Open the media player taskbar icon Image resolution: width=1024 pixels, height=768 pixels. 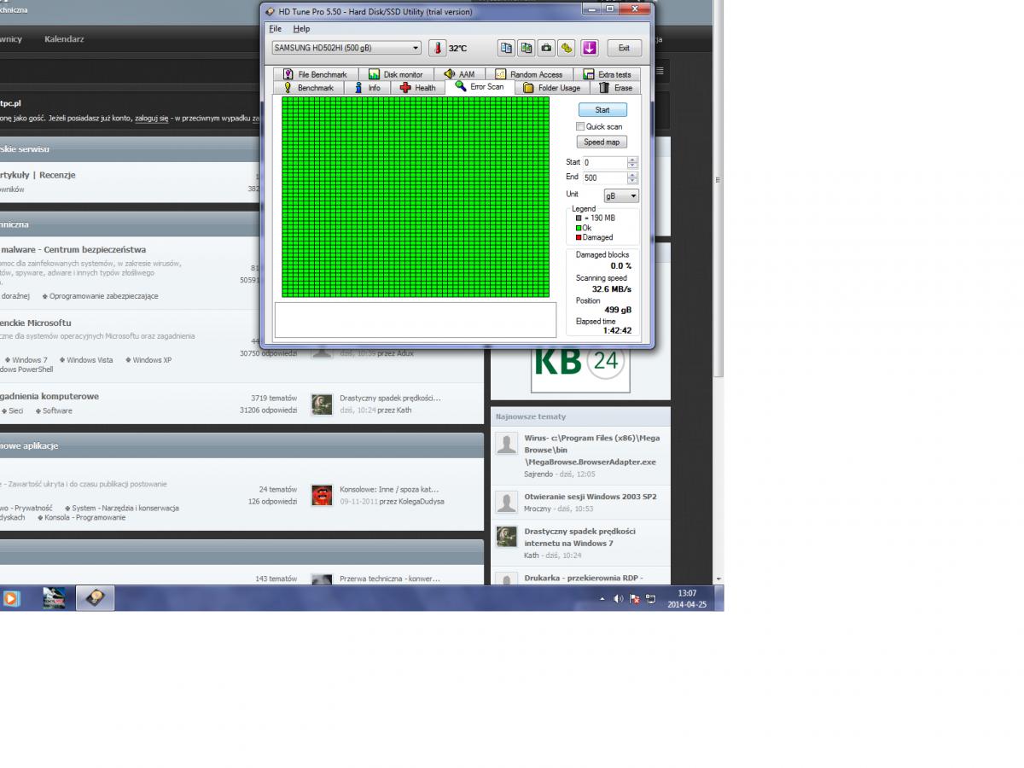(x=11, y=598)
